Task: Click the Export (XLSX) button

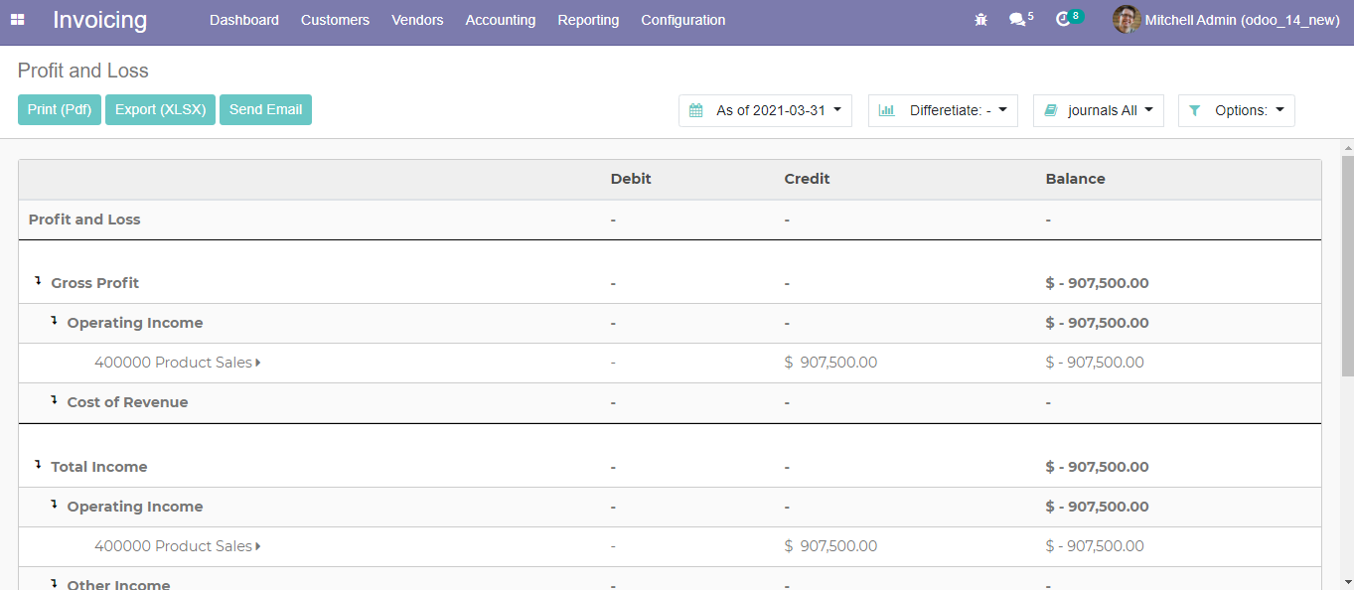Action: (x=160, y=109)
